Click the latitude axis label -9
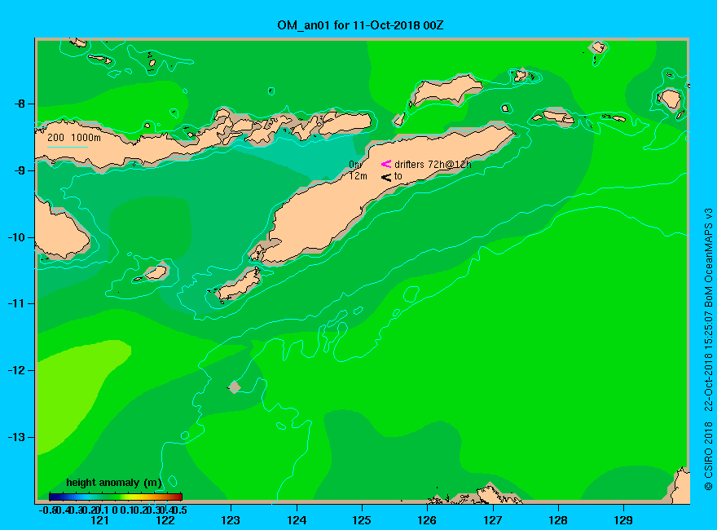717x530 pixels. pos(20,170)
